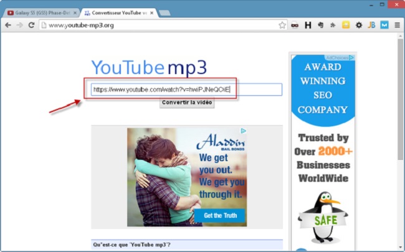Close the Galaxy S5 tab
The height and width of the screenshot is (252, 405).
pos(75,12)
